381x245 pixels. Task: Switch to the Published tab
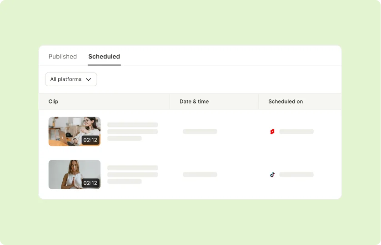[62, 57]
